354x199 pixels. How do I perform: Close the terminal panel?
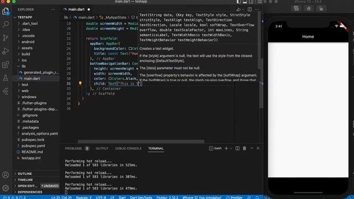258,148
